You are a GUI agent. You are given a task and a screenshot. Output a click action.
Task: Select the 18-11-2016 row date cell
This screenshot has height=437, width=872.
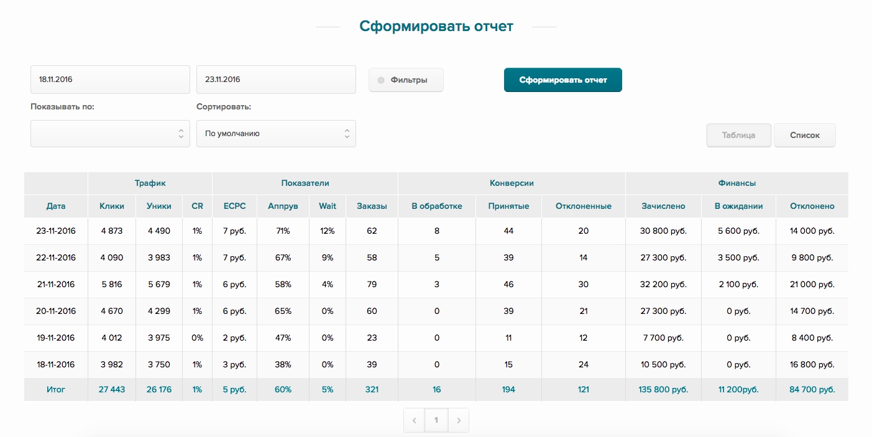point(56,365)
